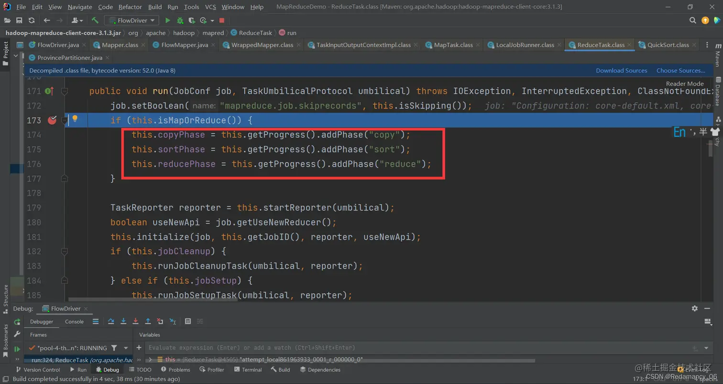Switch to the Console tab
Image resolution: width=723 pixels, height=384 pixels.
pos(74,321)
